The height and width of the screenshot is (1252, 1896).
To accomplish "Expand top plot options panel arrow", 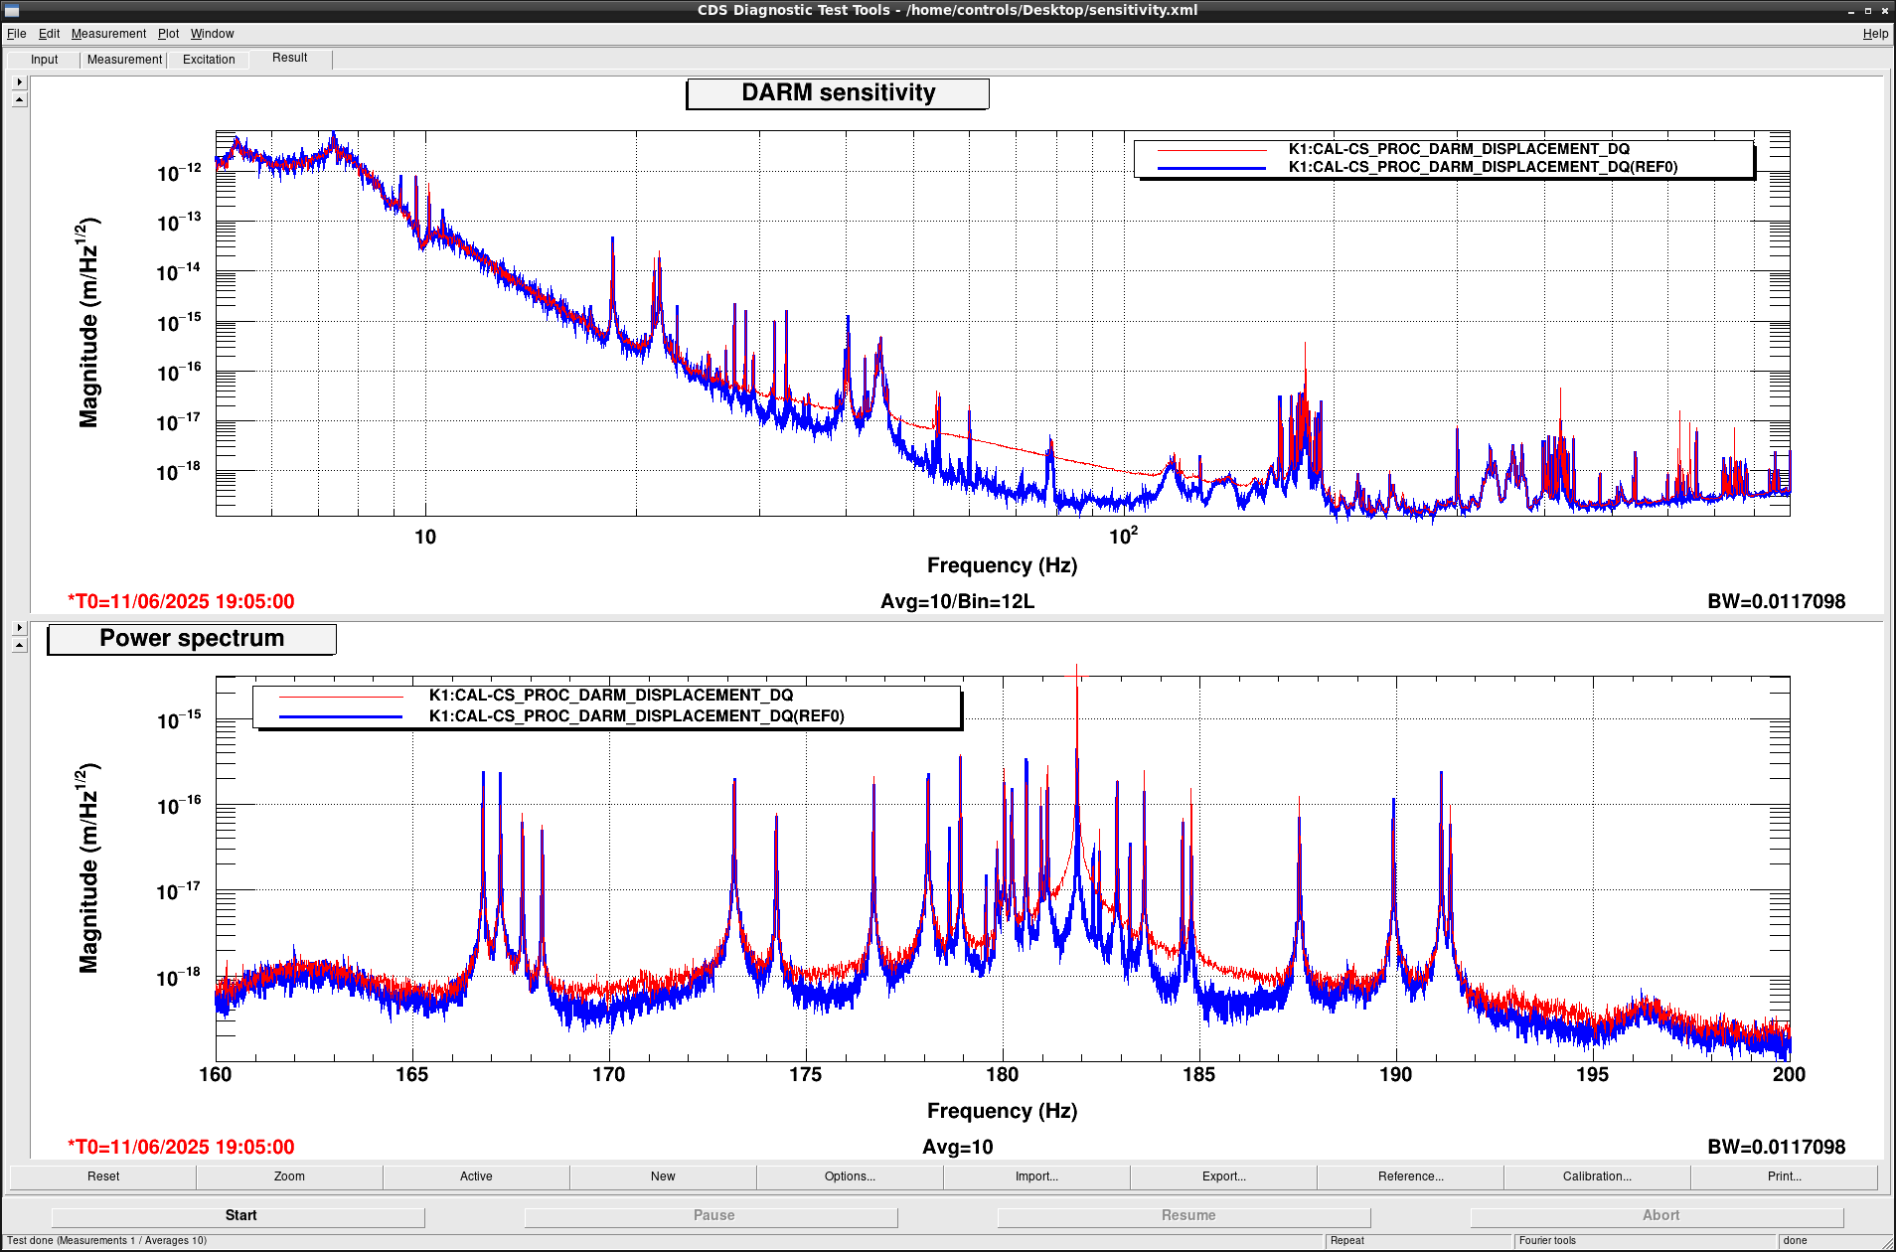I will (19, 82).
